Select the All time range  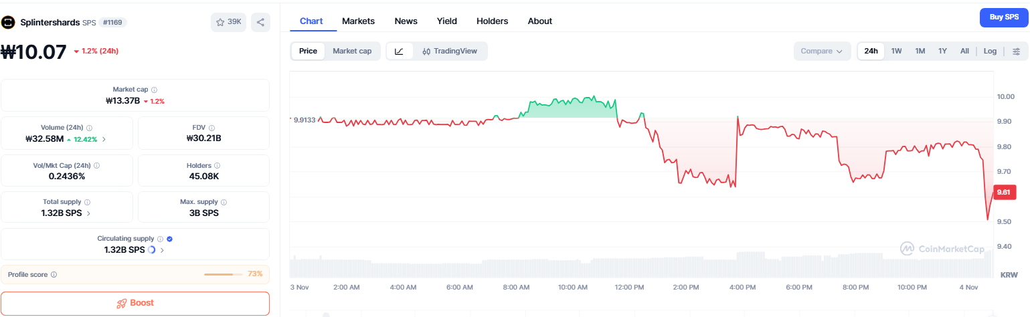964,51
